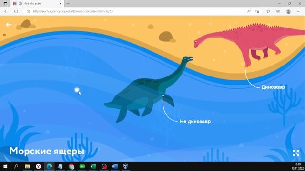Screen dimensions: 305x171
Task: Mute the tab audio icon
Action: tap(20, 3)
